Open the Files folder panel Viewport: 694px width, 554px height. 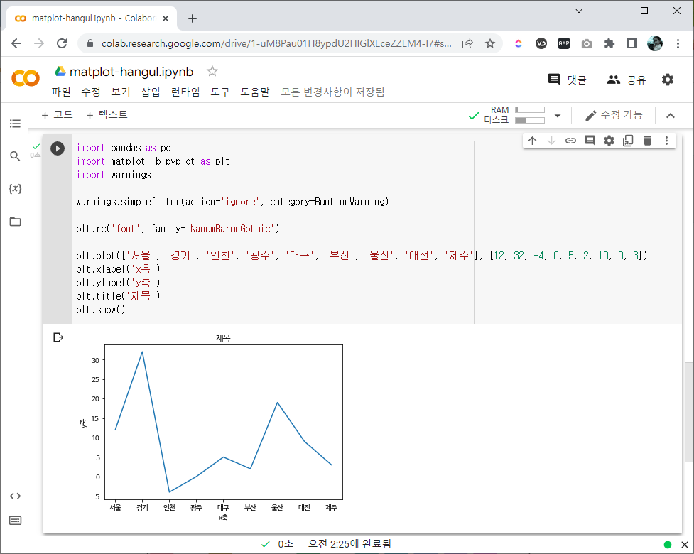pos(15,222)
